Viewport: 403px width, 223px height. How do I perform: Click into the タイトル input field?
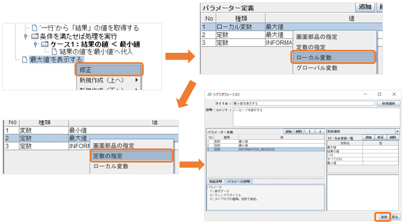tap(304, 103)
